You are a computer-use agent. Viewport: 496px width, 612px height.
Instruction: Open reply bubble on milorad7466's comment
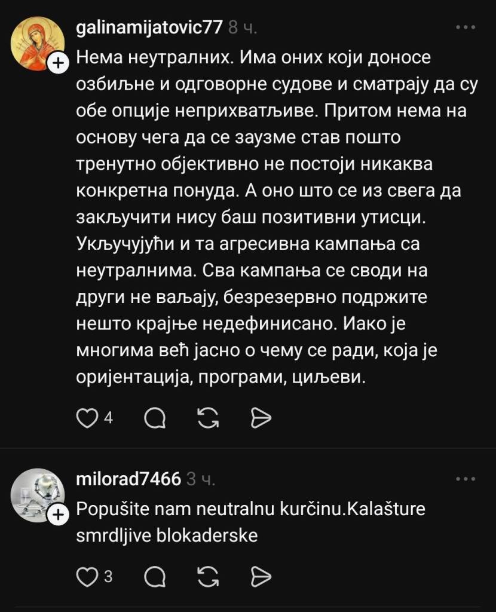155,576
